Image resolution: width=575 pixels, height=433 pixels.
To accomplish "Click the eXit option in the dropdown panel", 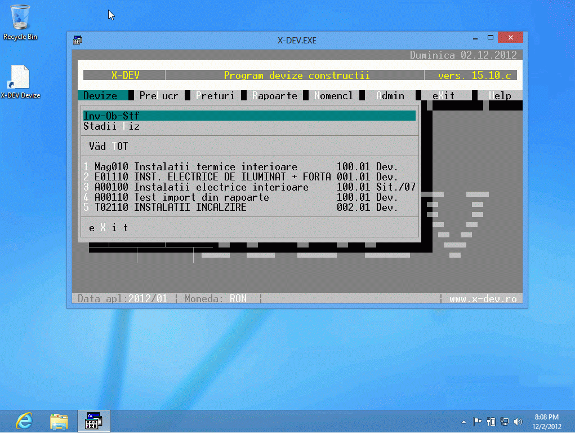I will pos(109,228).
